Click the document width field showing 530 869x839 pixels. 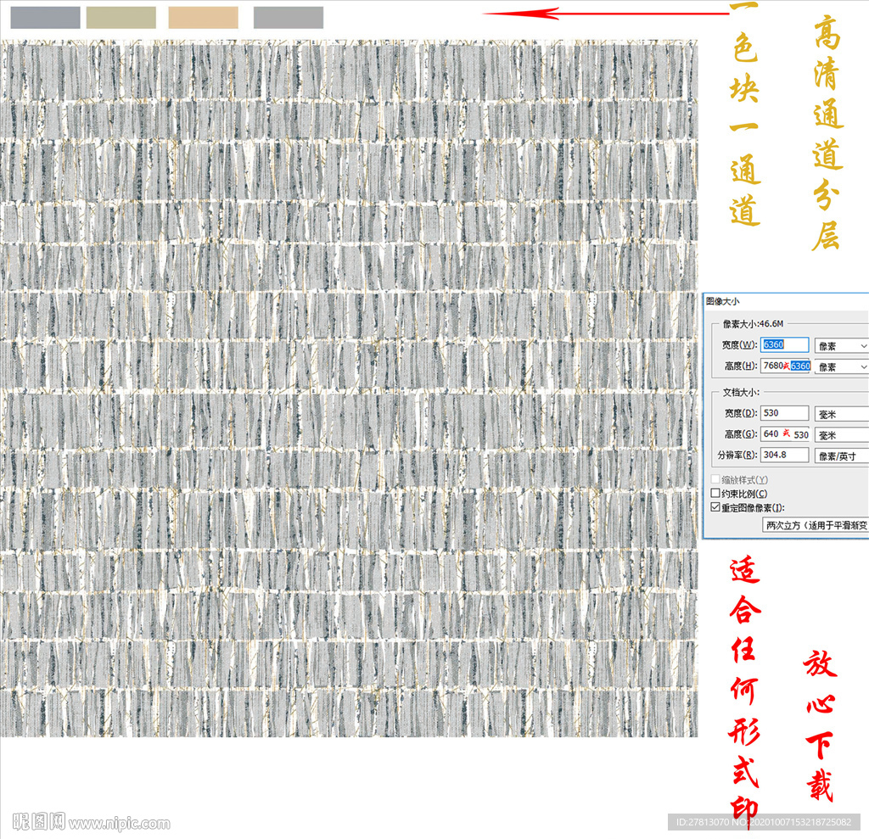(x=785, y=413)
